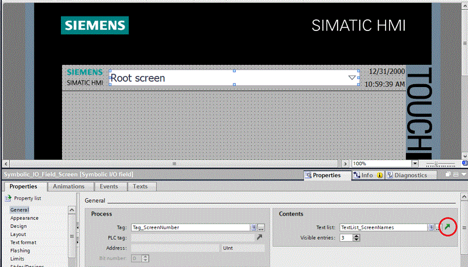
Task: Open the 100% zoom level dropdown
Action: point(415,164)
